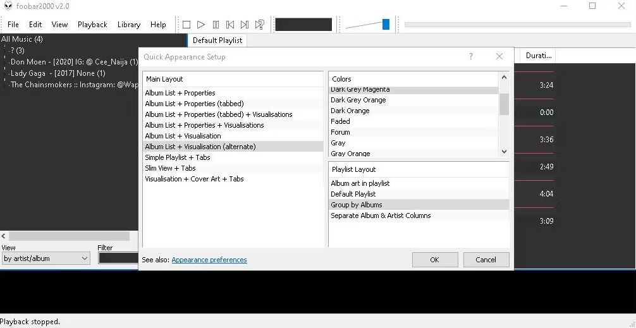The height and width of the screenshot is (328, 636).
Task: Choose Visualisation + Cover Art + Tabs
Action: coord(233,179)
